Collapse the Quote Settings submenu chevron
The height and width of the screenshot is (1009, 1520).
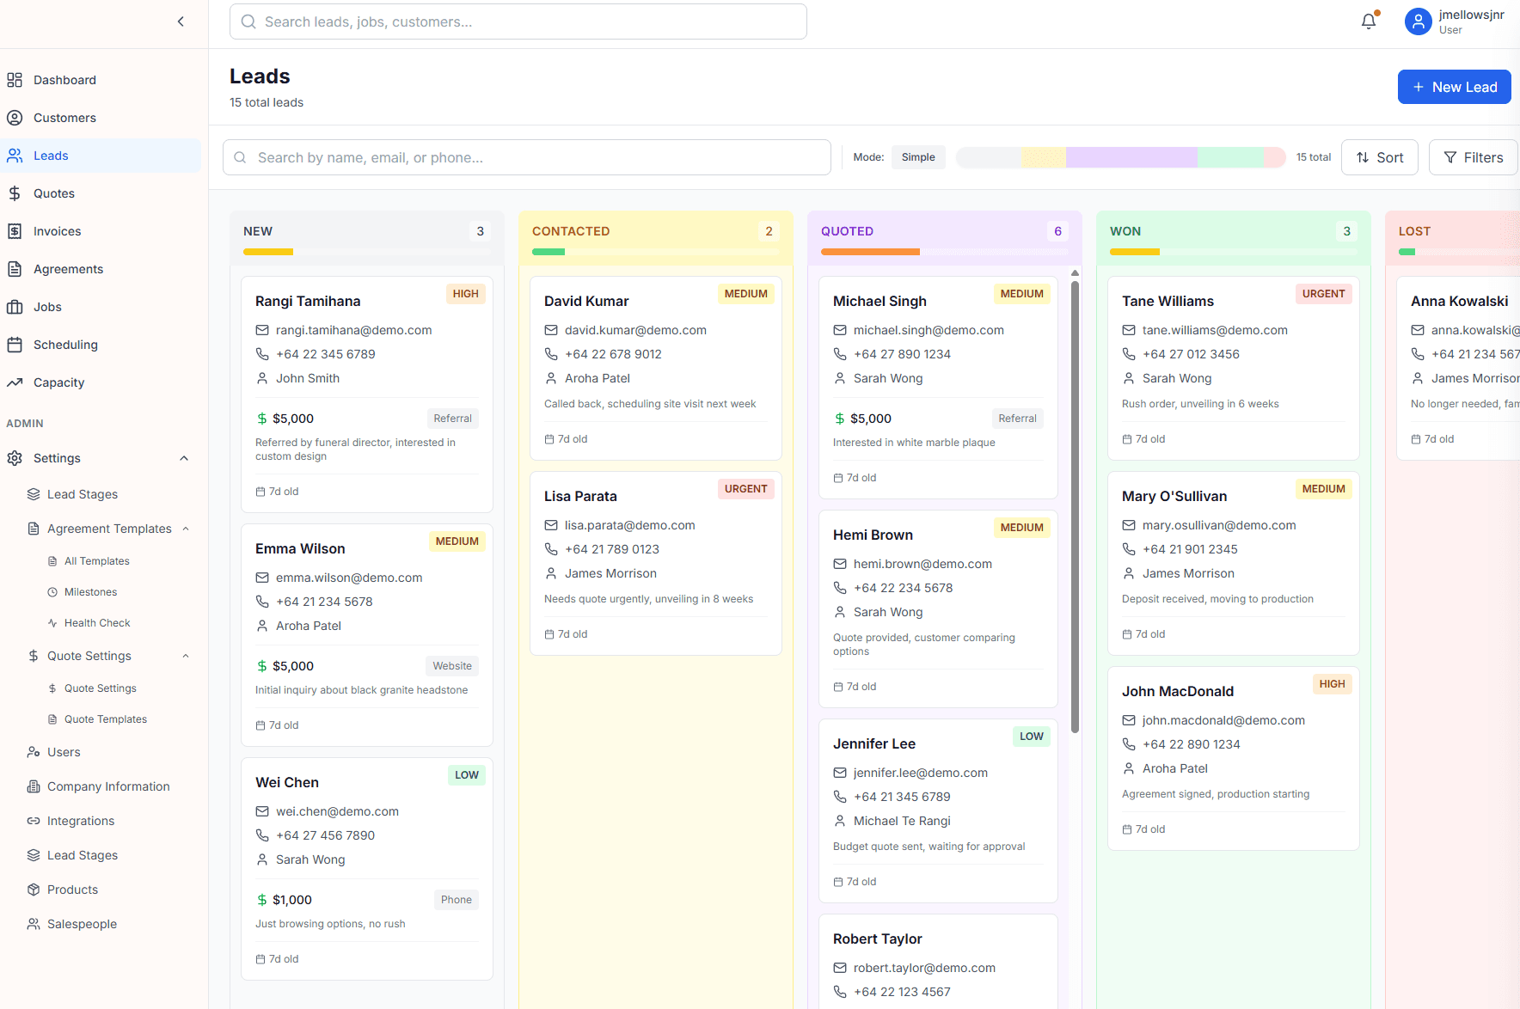tap(186, 656)
